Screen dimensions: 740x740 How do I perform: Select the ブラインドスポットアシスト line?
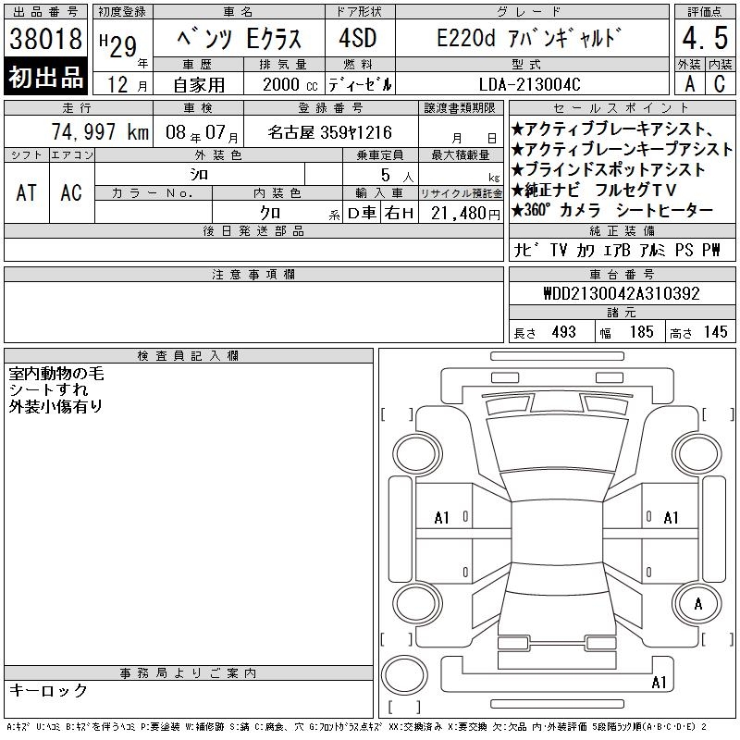click(608, 169)
